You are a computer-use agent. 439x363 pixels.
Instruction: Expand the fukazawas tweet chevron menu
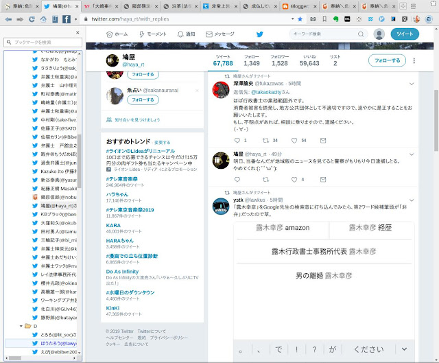click(412, 84)
